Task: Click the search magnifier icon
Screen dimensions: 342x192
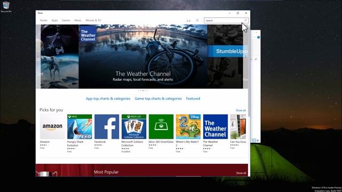Action: 245,20
